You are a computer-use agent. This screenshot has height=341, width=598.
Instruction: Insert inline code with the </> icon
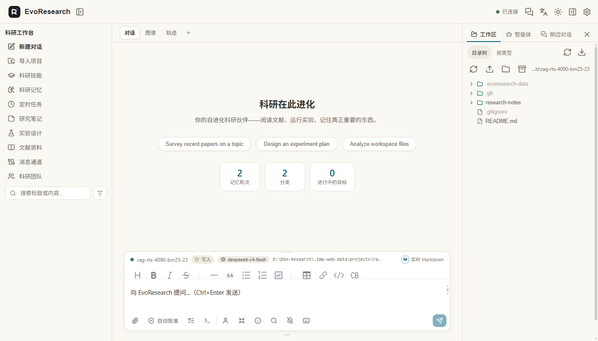coord(339,275)
